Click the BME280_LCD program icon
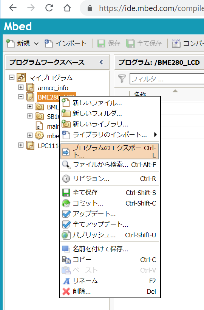The image size is (204, 310). pos(30,97)
